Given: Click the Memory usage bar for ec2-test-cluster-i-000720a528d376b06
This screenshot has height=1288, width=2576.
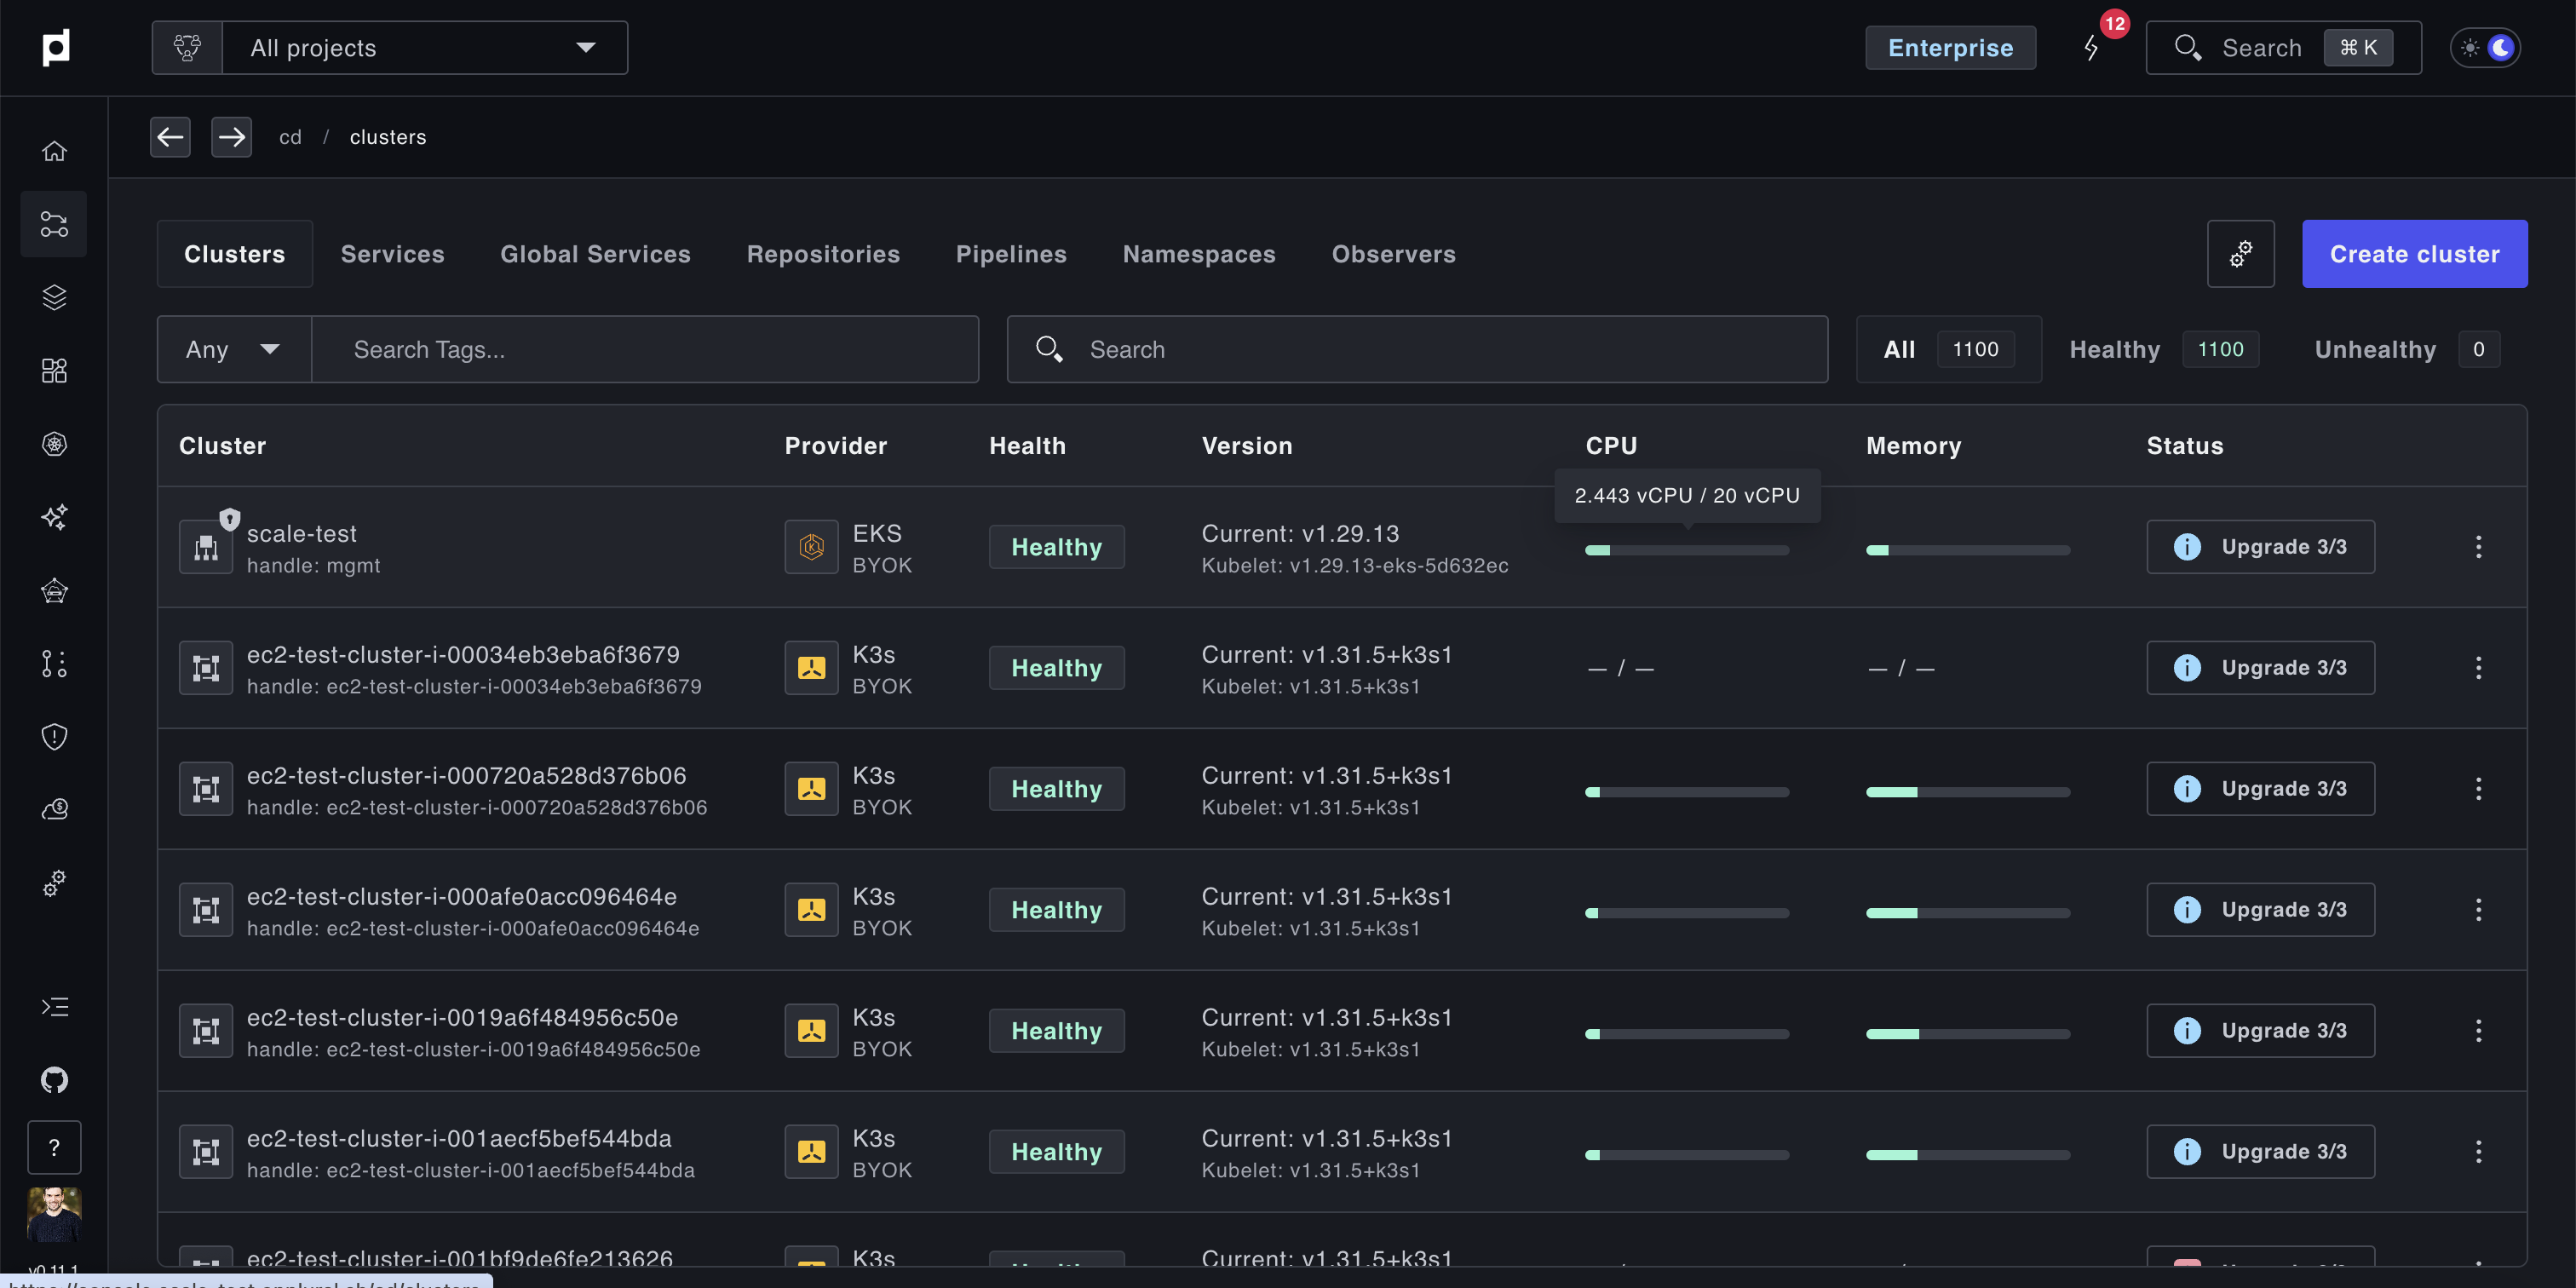Looking at the screenshot, I should 1968,792.
